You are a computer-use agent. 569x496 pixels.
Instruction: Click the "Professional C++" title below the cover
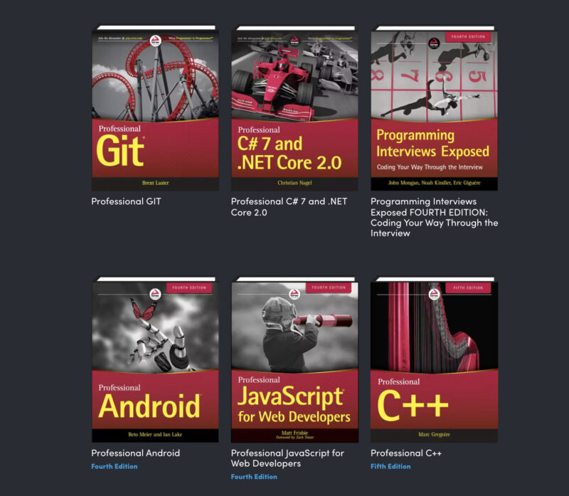coord(406,453)
